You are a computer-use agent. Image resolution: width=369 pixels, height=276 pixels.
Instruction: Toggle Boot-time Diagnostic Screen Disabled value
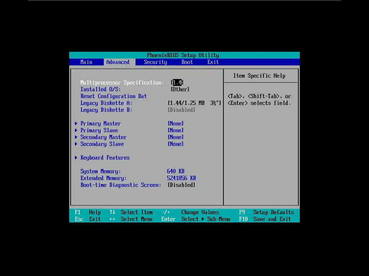click(181, 185)
